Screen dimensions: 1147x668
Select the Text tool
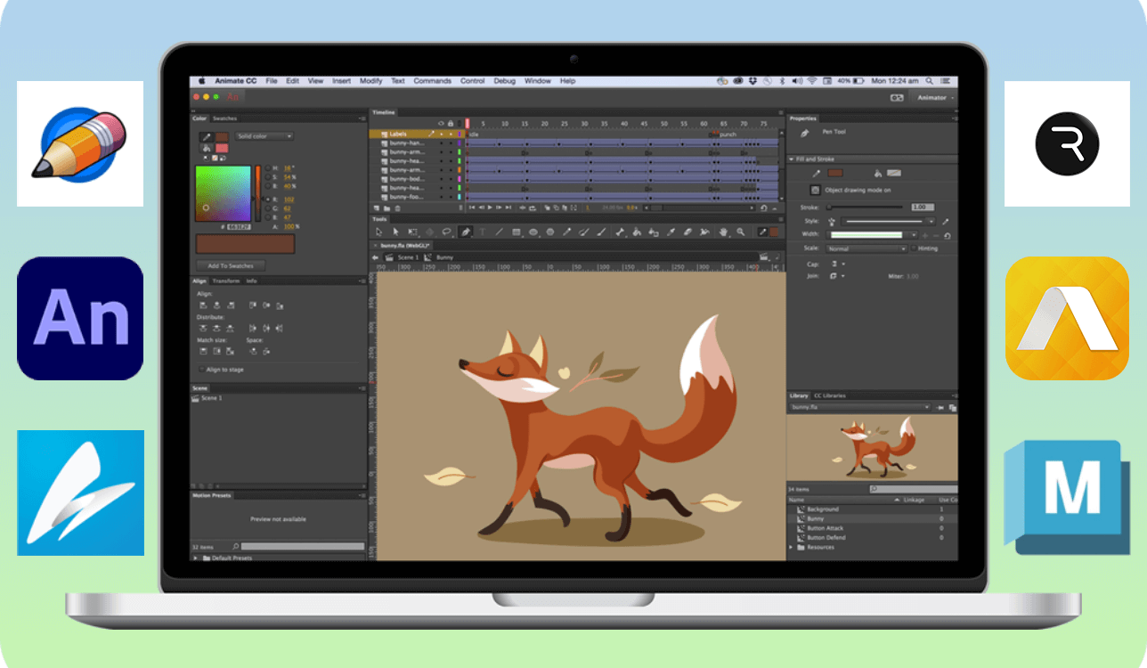coord(483,232)
